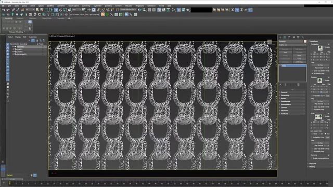
Task: Open the Modifier List dropdown
Action: click(x=292, y=45)
